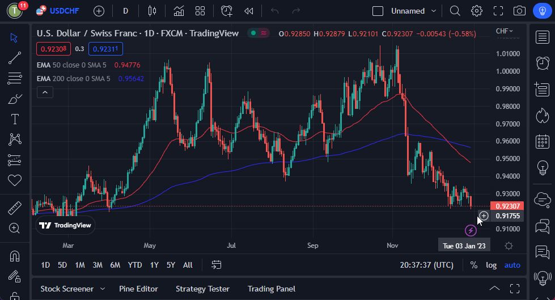555x300 pixels.
Task: Open the CHF currency dropdown
Action: point(503,31)
